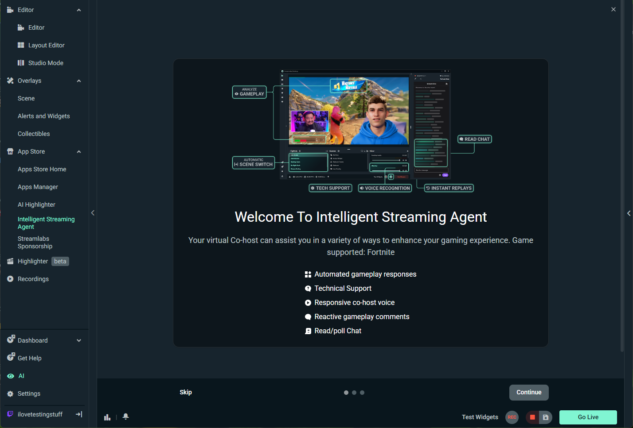The image size is (633, 428).
Task: Toggle recording with the REC button
Action: 512,417
